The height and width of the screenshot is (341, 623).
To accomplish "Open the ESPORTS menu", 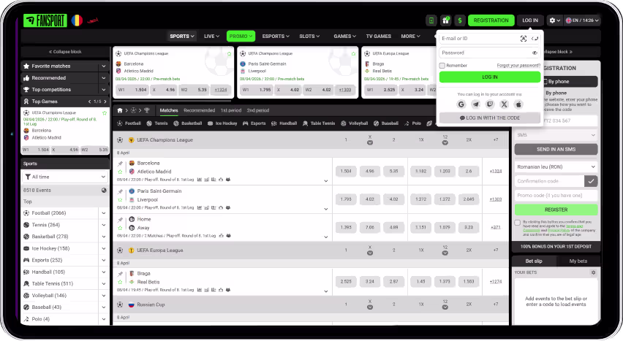I will click(x=276, y=36).
